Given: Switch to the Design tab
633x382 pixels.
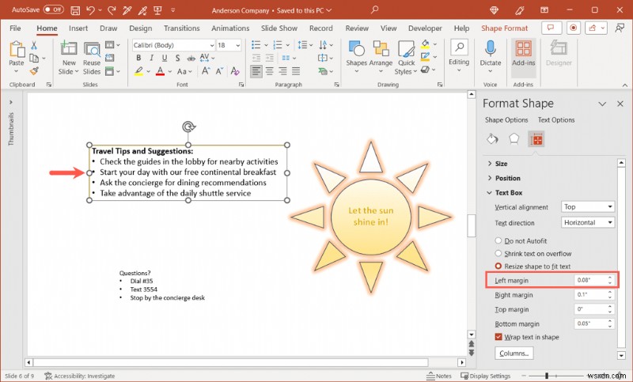Looking at the screenshot, I should [x=141, y=28].
